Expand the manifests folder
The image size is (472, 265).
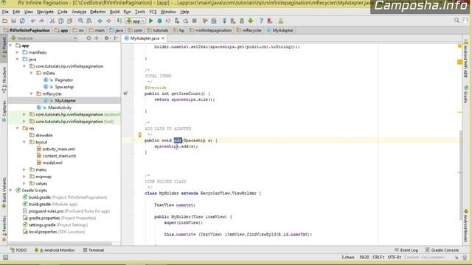click(x=18, y=52)
